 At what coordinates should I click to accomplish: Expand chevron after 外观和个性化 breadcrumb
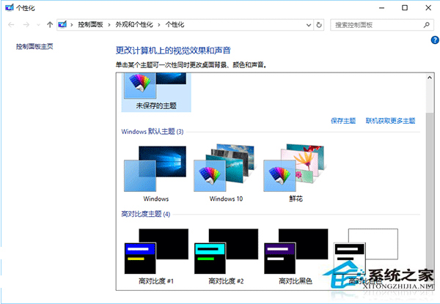pyautogui.click(x=159, y=25)
